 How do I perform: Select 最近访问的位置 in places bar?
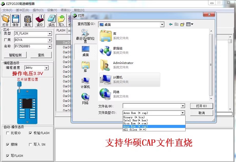(x=85, y=36)
